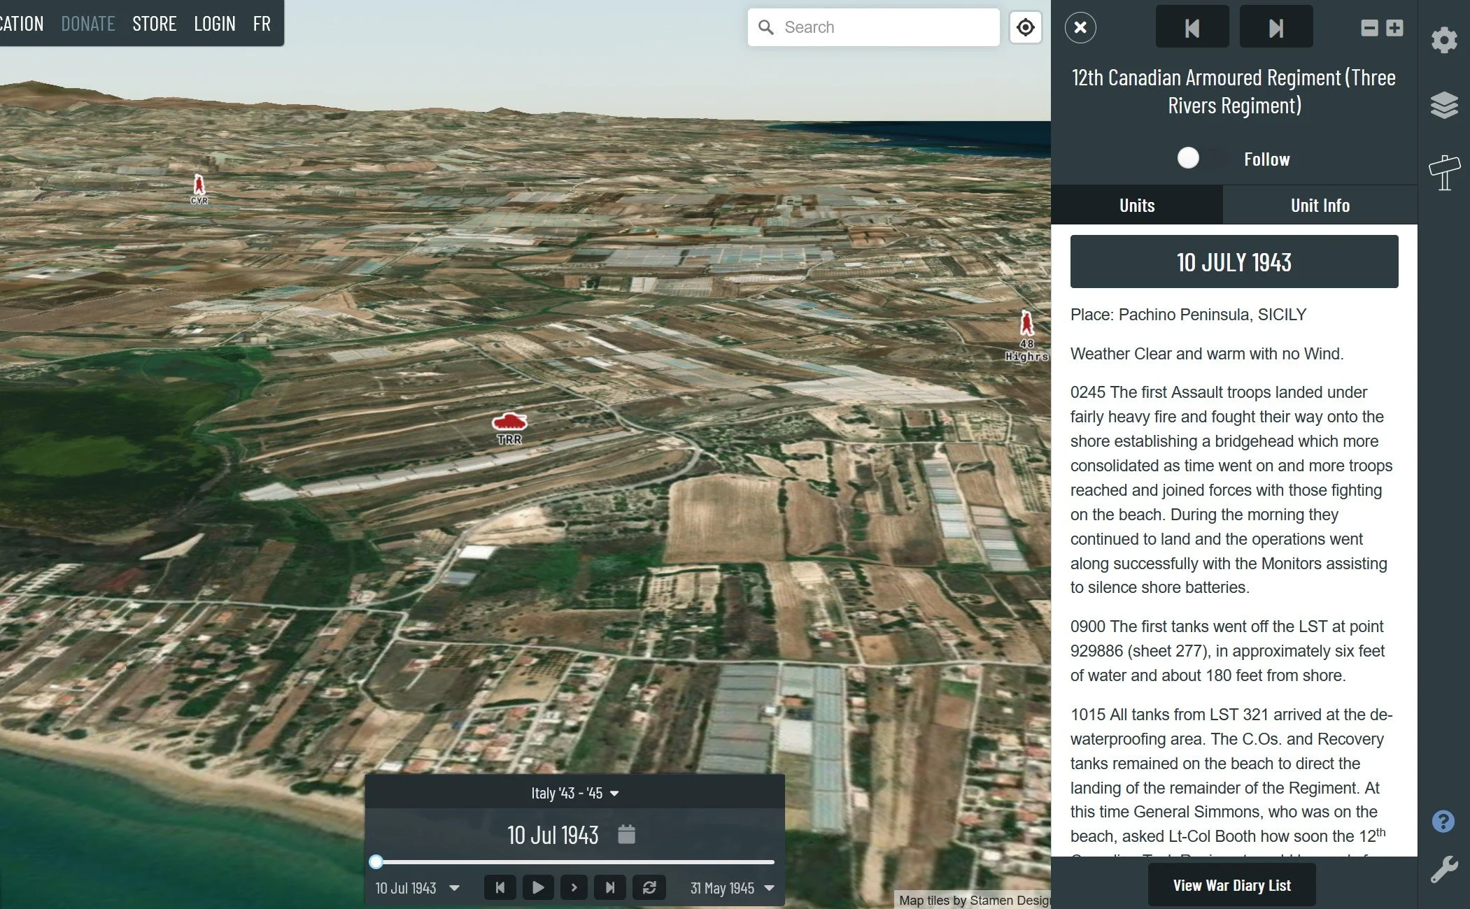
Task: Click the locate target icon near search
Action: pos(1025,27)
